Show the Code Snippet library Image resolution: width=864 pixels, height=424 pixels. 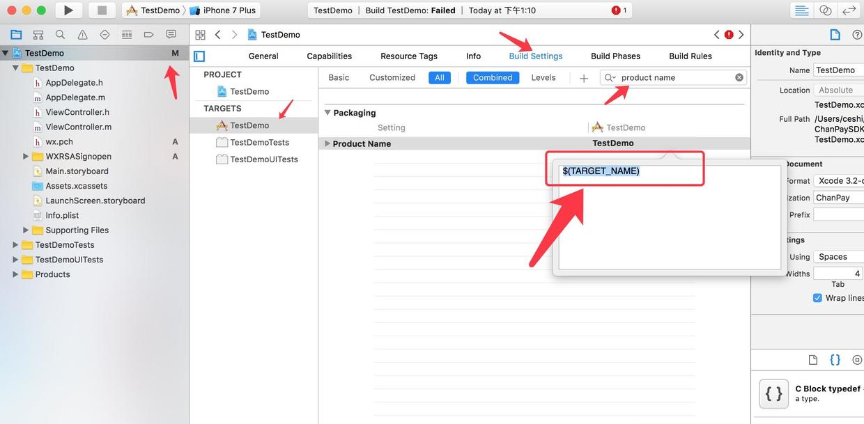tap(835, 360)
